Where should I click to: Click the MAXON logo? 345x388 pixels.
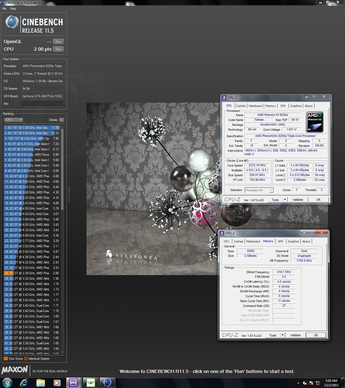coord(15,370)
